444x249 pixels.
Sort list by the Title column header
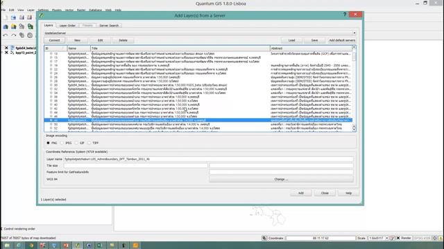180,48
